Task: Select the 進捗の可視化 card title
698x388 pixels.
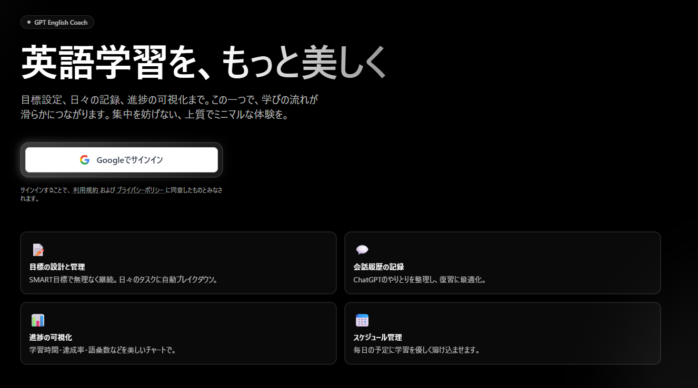Action: coord(51,337)
